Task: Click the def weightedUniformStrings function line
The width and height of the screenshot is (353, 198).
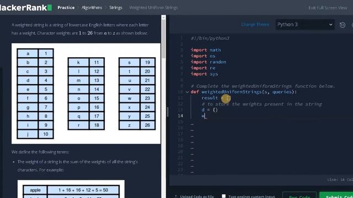Action: click(244, 92)
